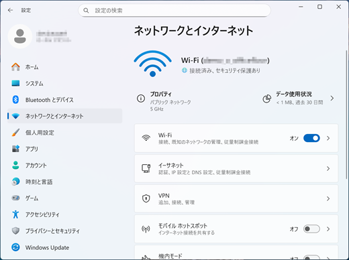Click the システム monitor icon

point(15,83)
